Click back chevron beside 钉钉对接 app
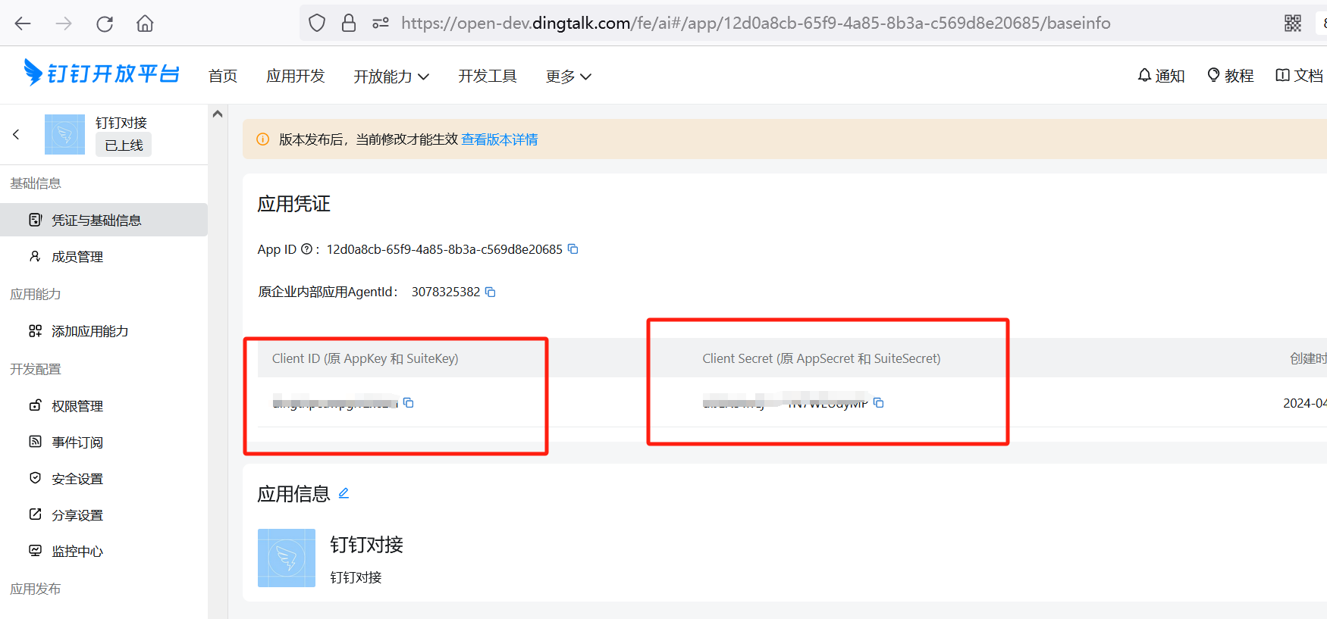1327x619 pixels. tap(16, 134)
